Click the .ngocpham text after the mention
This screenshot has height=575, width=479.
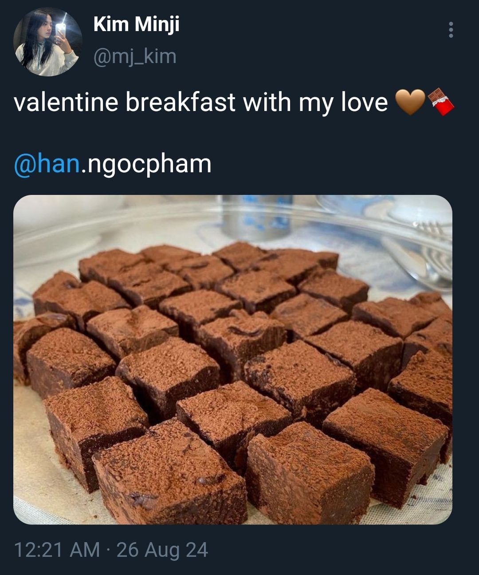[x=146, y=164]
